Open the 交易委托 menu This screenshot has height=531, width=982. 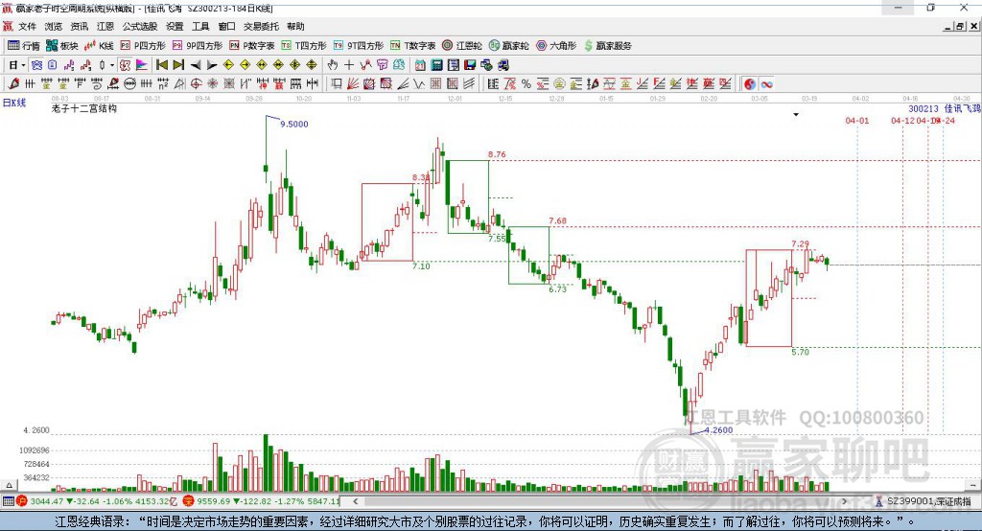coord(261,26)
